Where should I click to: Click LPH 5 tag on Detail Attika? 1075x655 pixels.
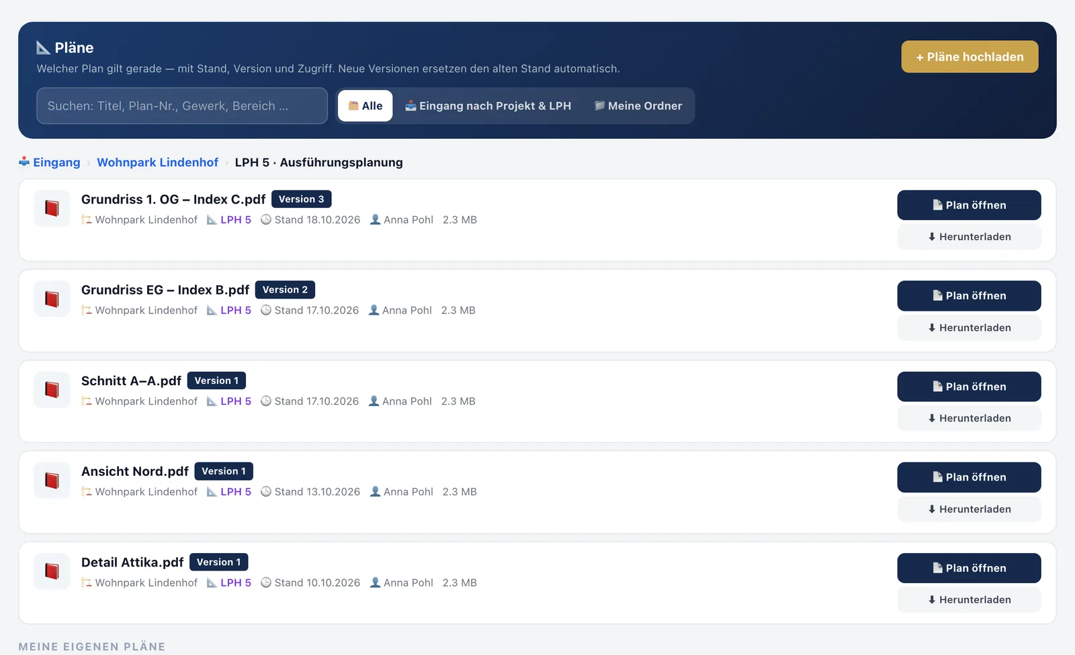click(x=229, y=583)
